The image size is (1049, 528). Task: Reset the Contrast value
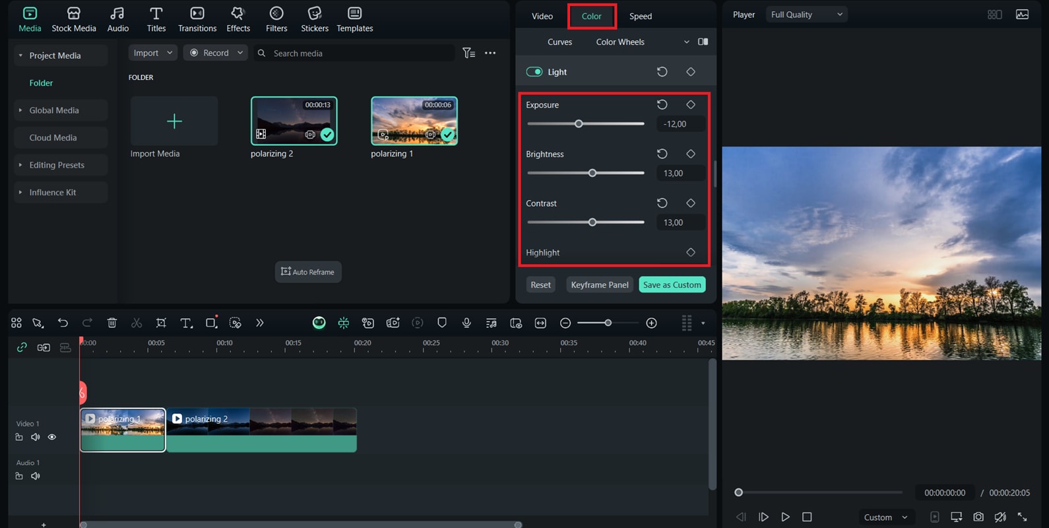662,203
